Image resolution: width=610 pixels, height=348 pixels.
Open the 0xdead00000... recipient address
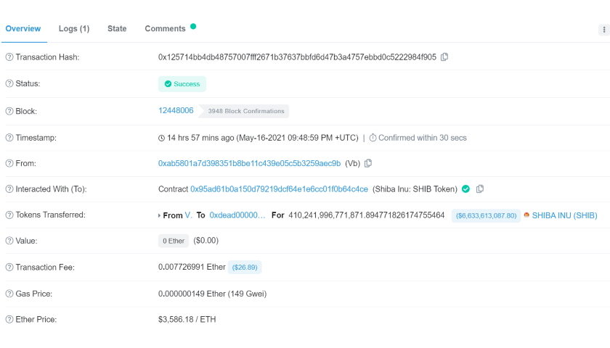click(237, 215)
